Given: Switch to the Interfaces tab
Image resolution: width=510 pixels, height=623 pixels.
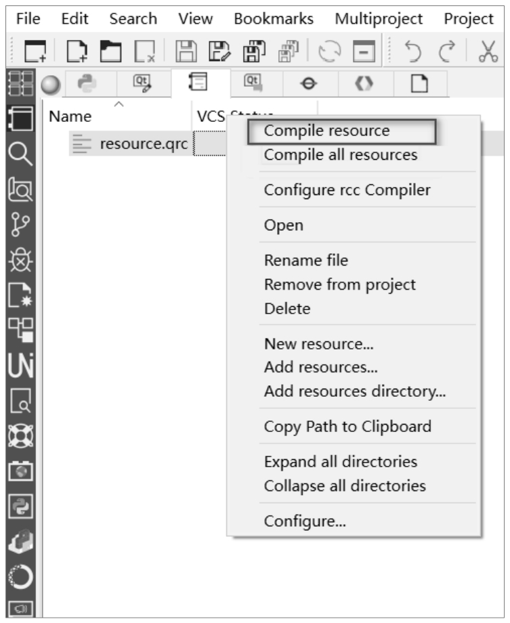Looking at the screenshot, I should coord(309,83).
